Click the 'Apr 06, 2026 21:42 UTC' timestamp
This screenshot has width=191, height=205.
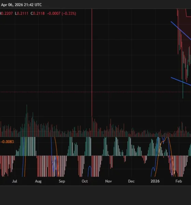[x=21, y=5]
